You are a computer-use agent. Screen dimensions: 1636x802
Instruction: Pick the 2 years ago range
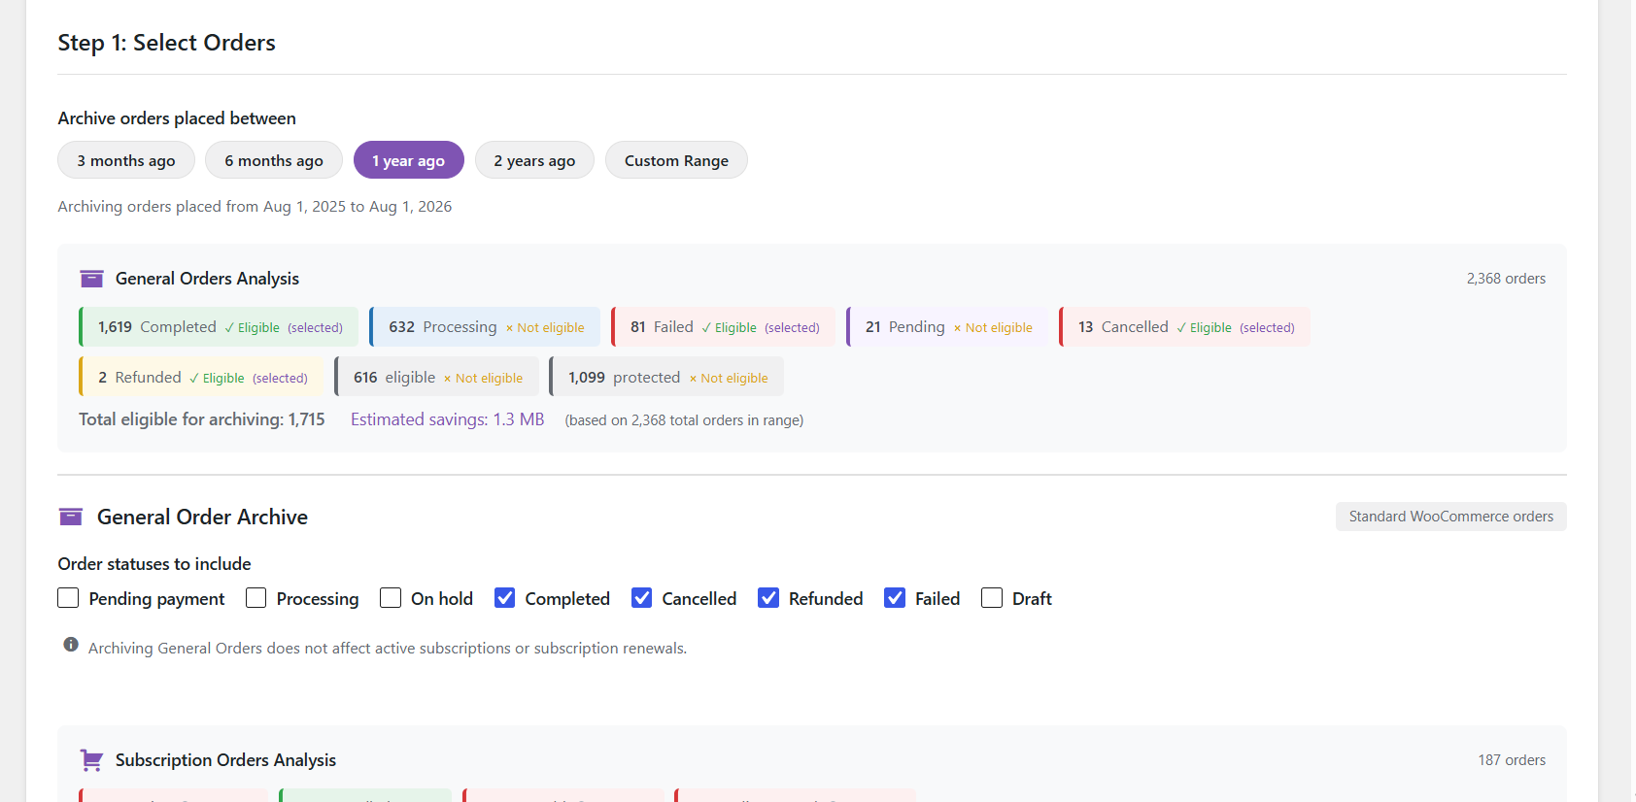pos(534,160)
